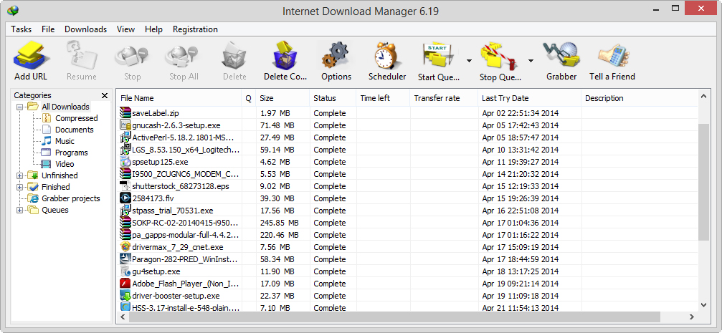Image resolution: width=722 pixels, height=333 pixels.
Task: Select spsetup125.exe in the list
Action: click(x=407, y=161)
